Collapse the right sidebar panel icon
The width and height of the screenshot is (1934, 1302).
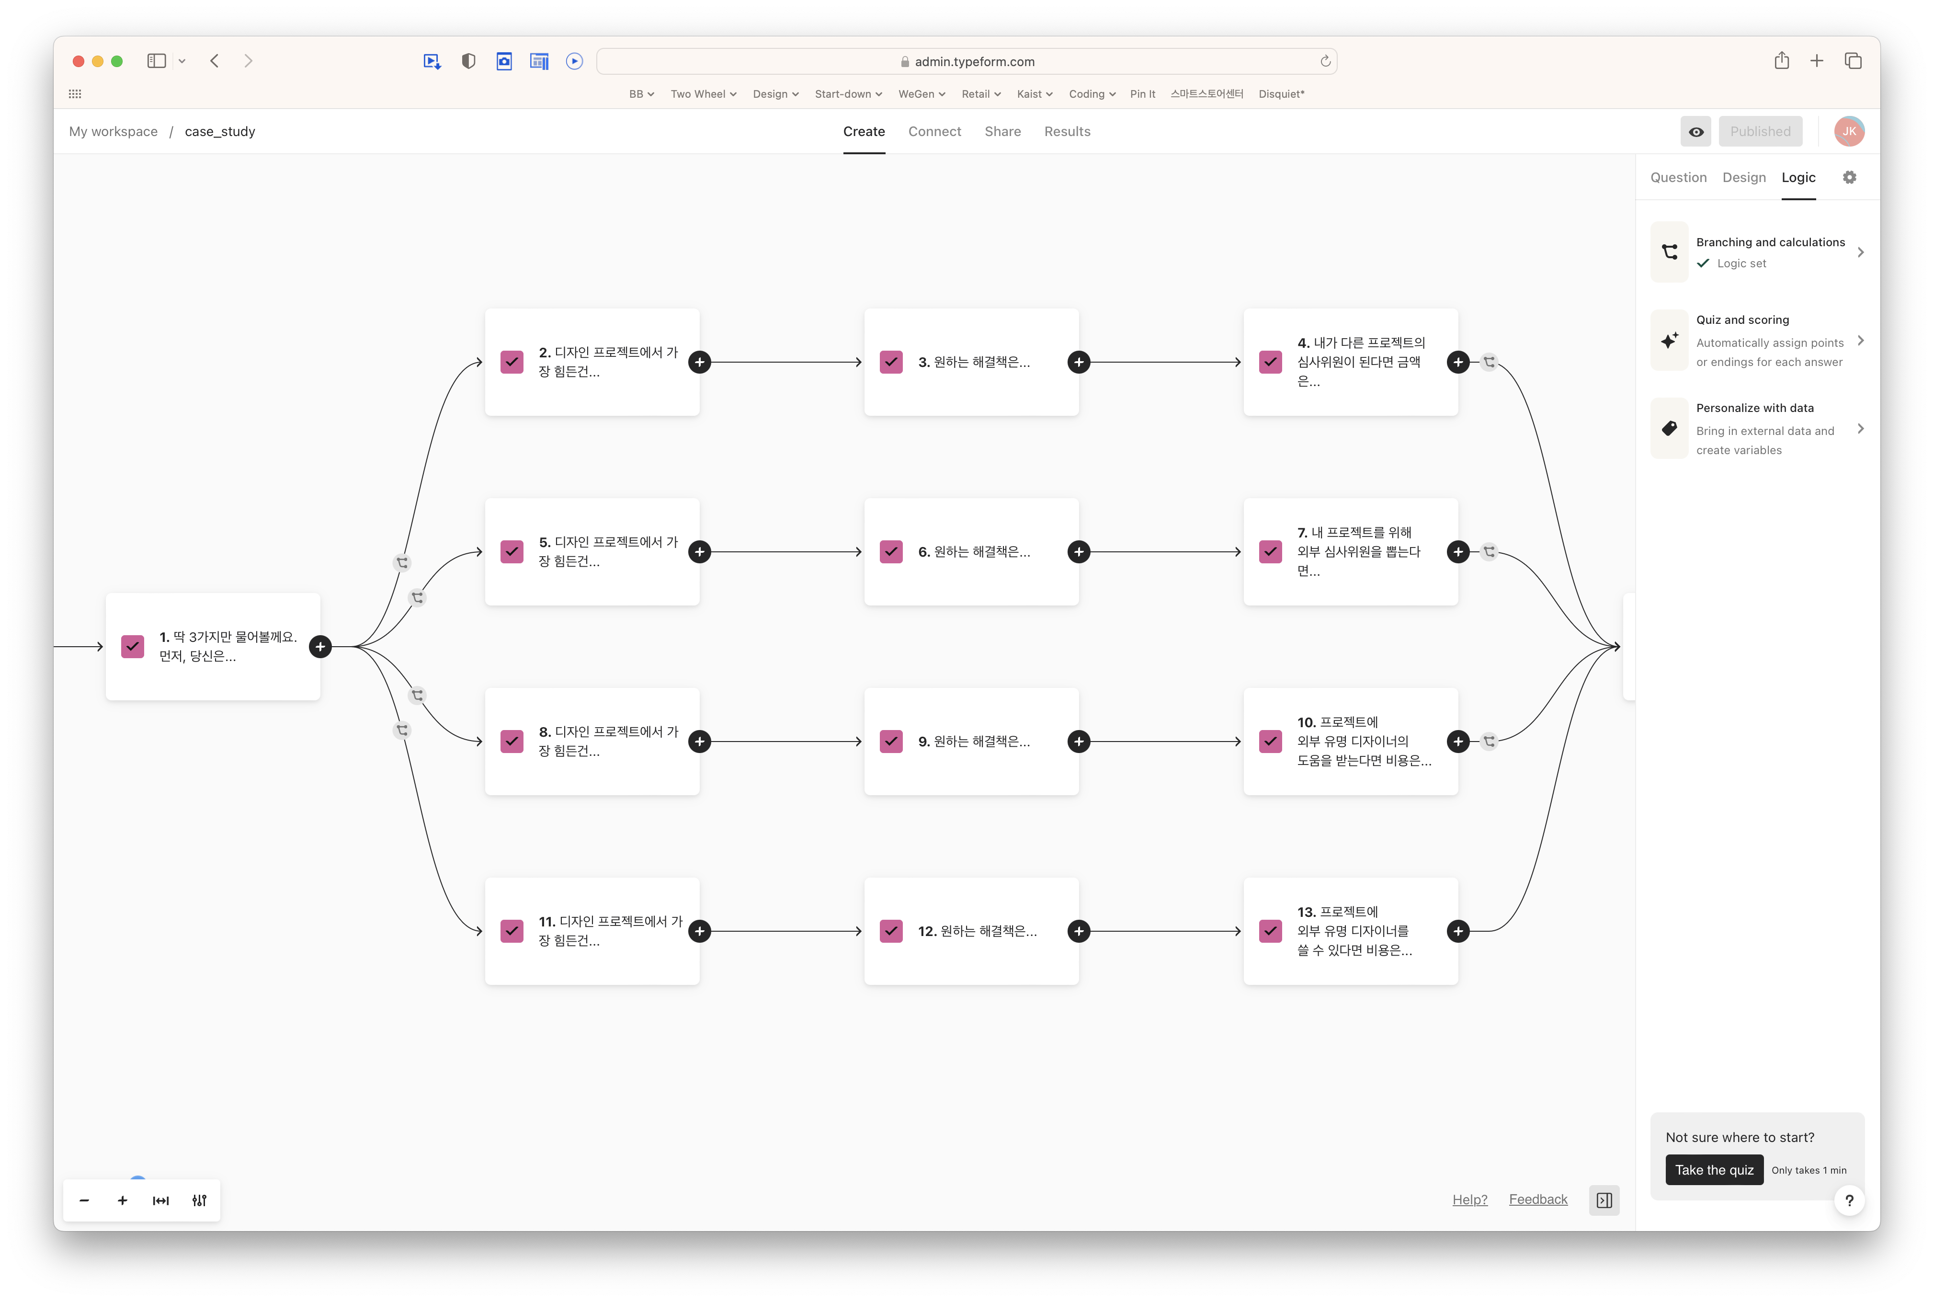pyautogui.click(x=1604, y=1200)
